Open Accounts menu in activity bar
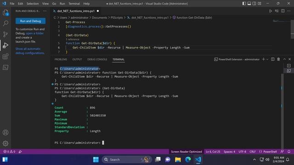The width and height of the screenshot is (294, 165). click(6, 132)
